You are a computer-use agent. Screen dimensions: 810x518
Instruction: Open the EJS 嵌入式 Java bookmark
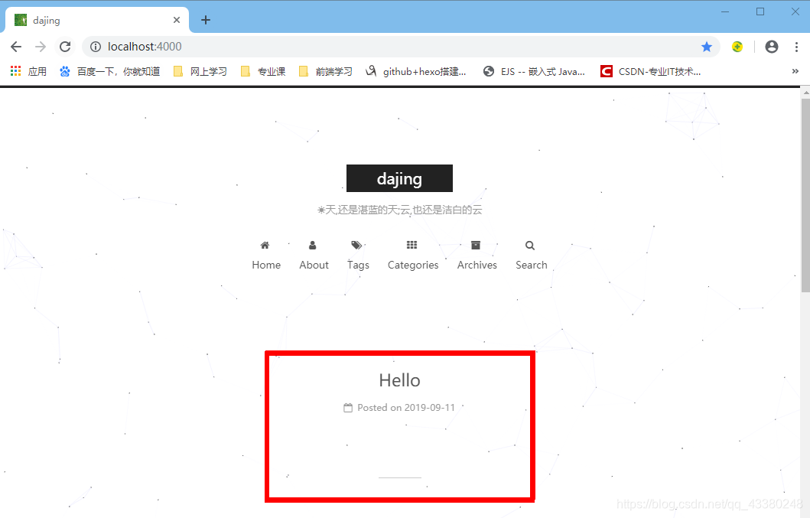(534, 71)
